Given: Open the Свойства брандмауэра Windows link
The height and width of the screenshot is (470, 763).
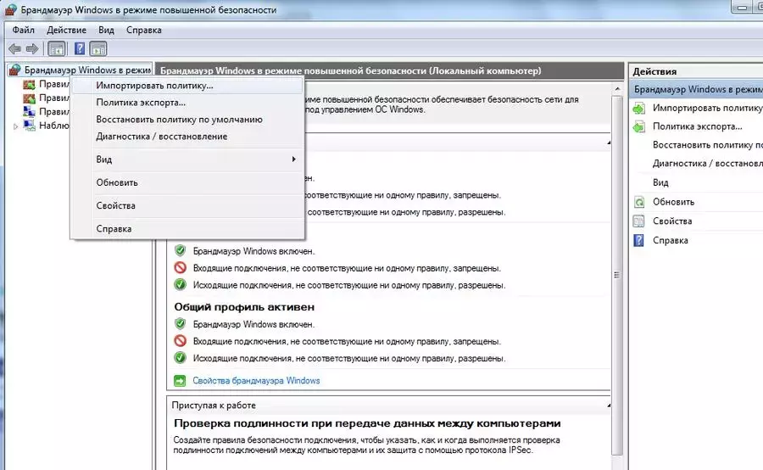Looking at the screenshot, I should pos(256,381).
